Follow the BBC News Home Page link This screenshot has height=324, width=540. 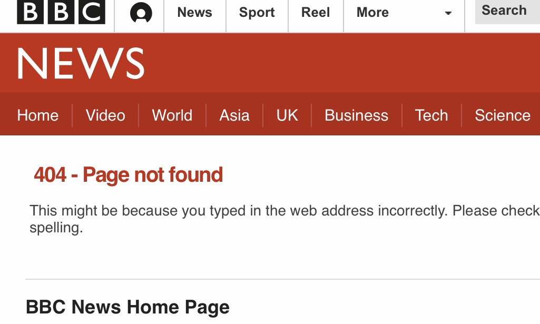[127, 307]
